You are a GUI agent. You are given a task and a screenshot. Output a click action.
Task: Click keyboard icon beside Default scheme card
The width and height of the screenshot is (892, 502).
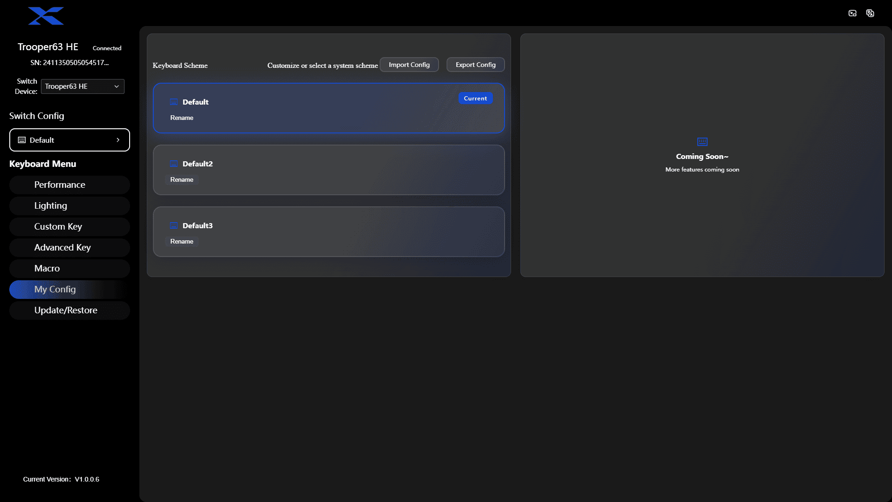point(174,102)
